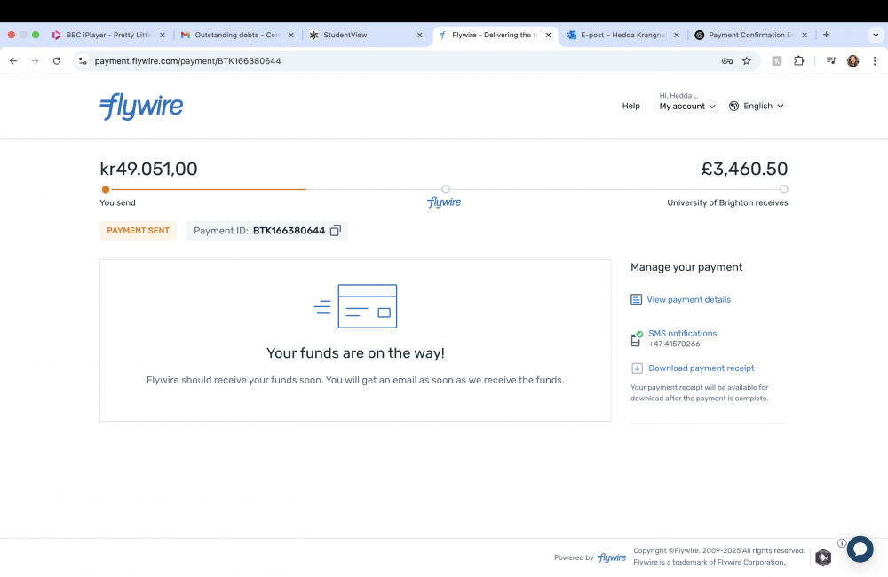The height and width of the screenshot is (577, 888).
Task: Click the 'Powered by' footer text
Action: (574, 557)
